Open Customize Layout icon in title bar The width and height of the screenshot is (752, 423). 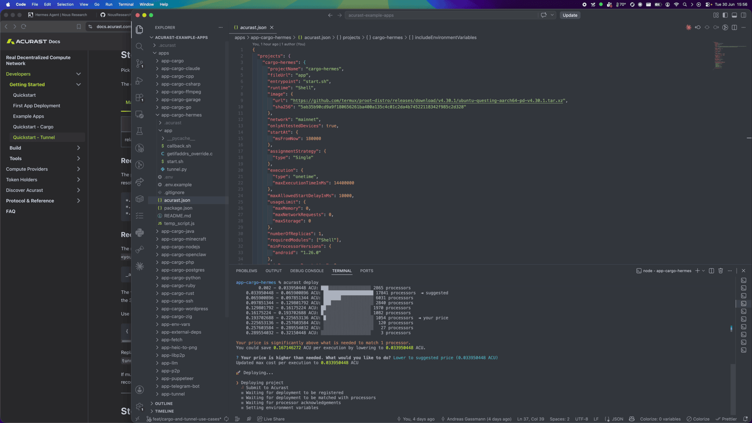716,15
